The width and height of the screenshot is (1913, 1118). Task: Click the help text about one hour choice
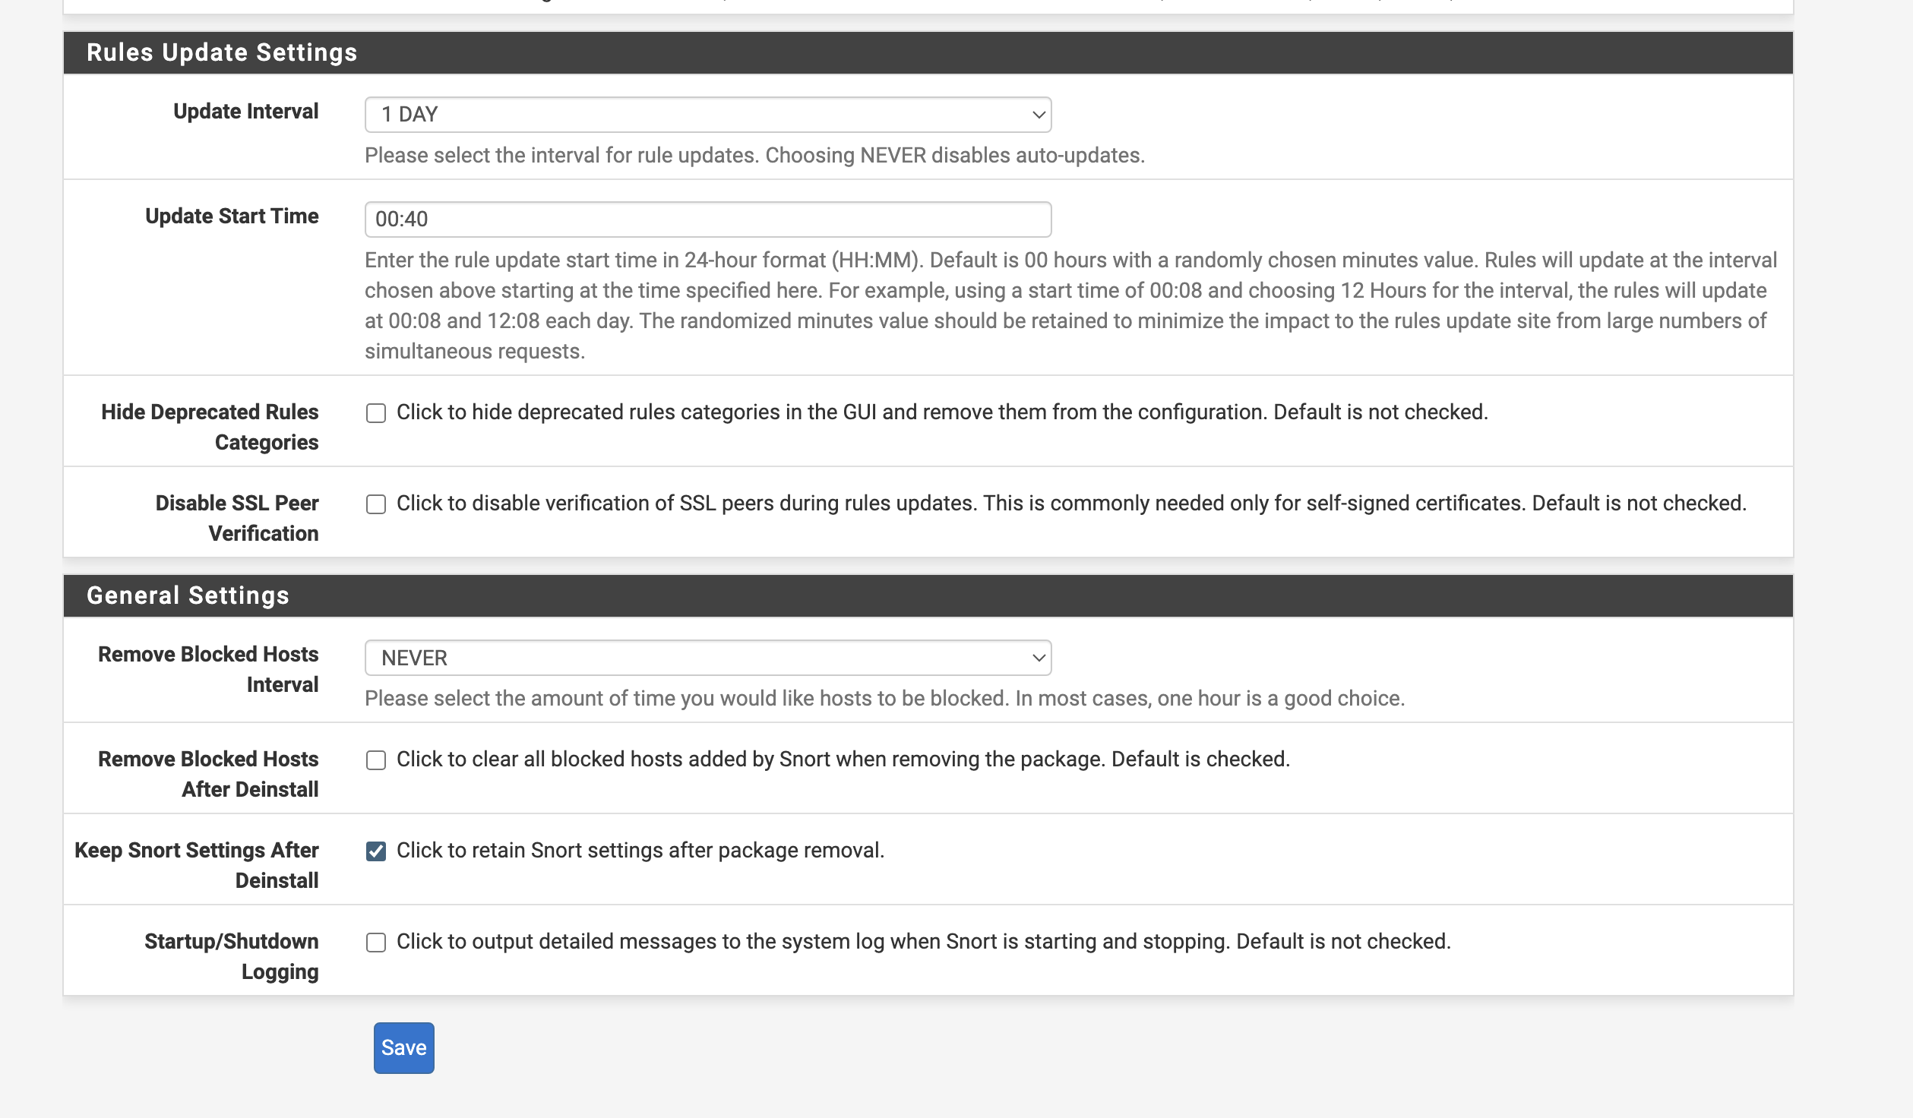[884, 699]
